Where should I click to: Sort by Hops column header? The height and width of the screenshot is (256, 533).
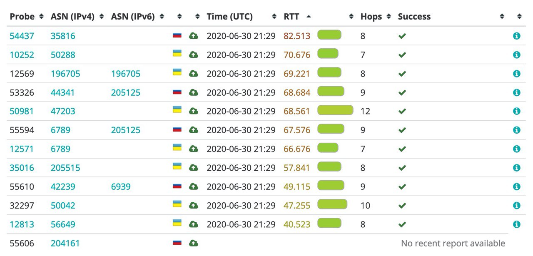coord(376,17)
